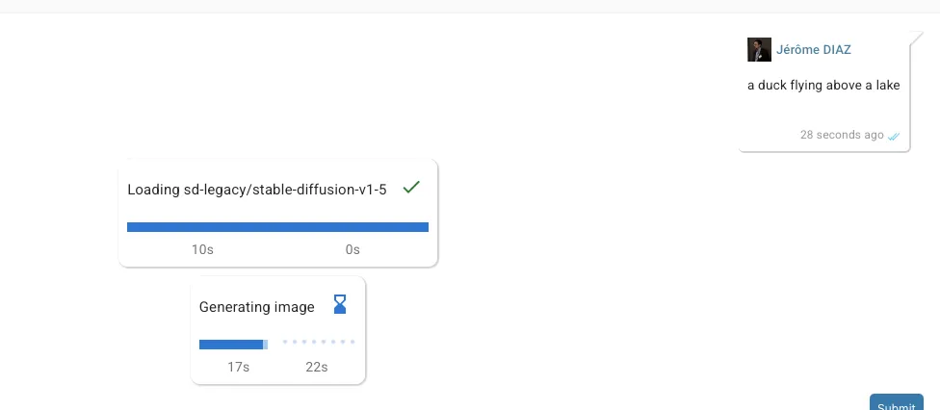
Task: Click the dotted buffer section of the progress bar
Action: 319,343
